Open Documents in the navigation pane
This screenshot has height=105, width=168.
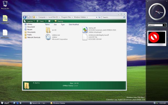tap(31, 32)
